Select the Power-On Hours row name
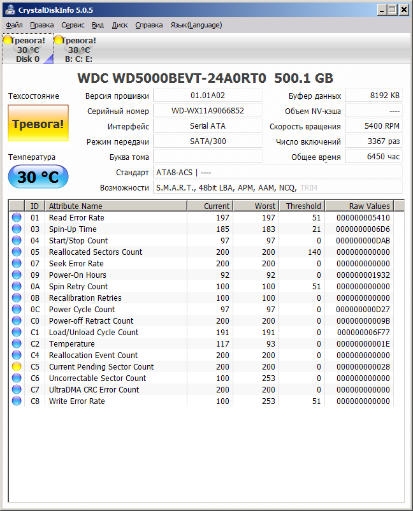 (78, 275)
